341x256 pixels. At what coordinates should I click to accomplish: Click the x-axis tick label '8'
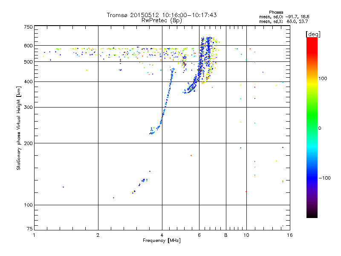(x=226, y=235)
